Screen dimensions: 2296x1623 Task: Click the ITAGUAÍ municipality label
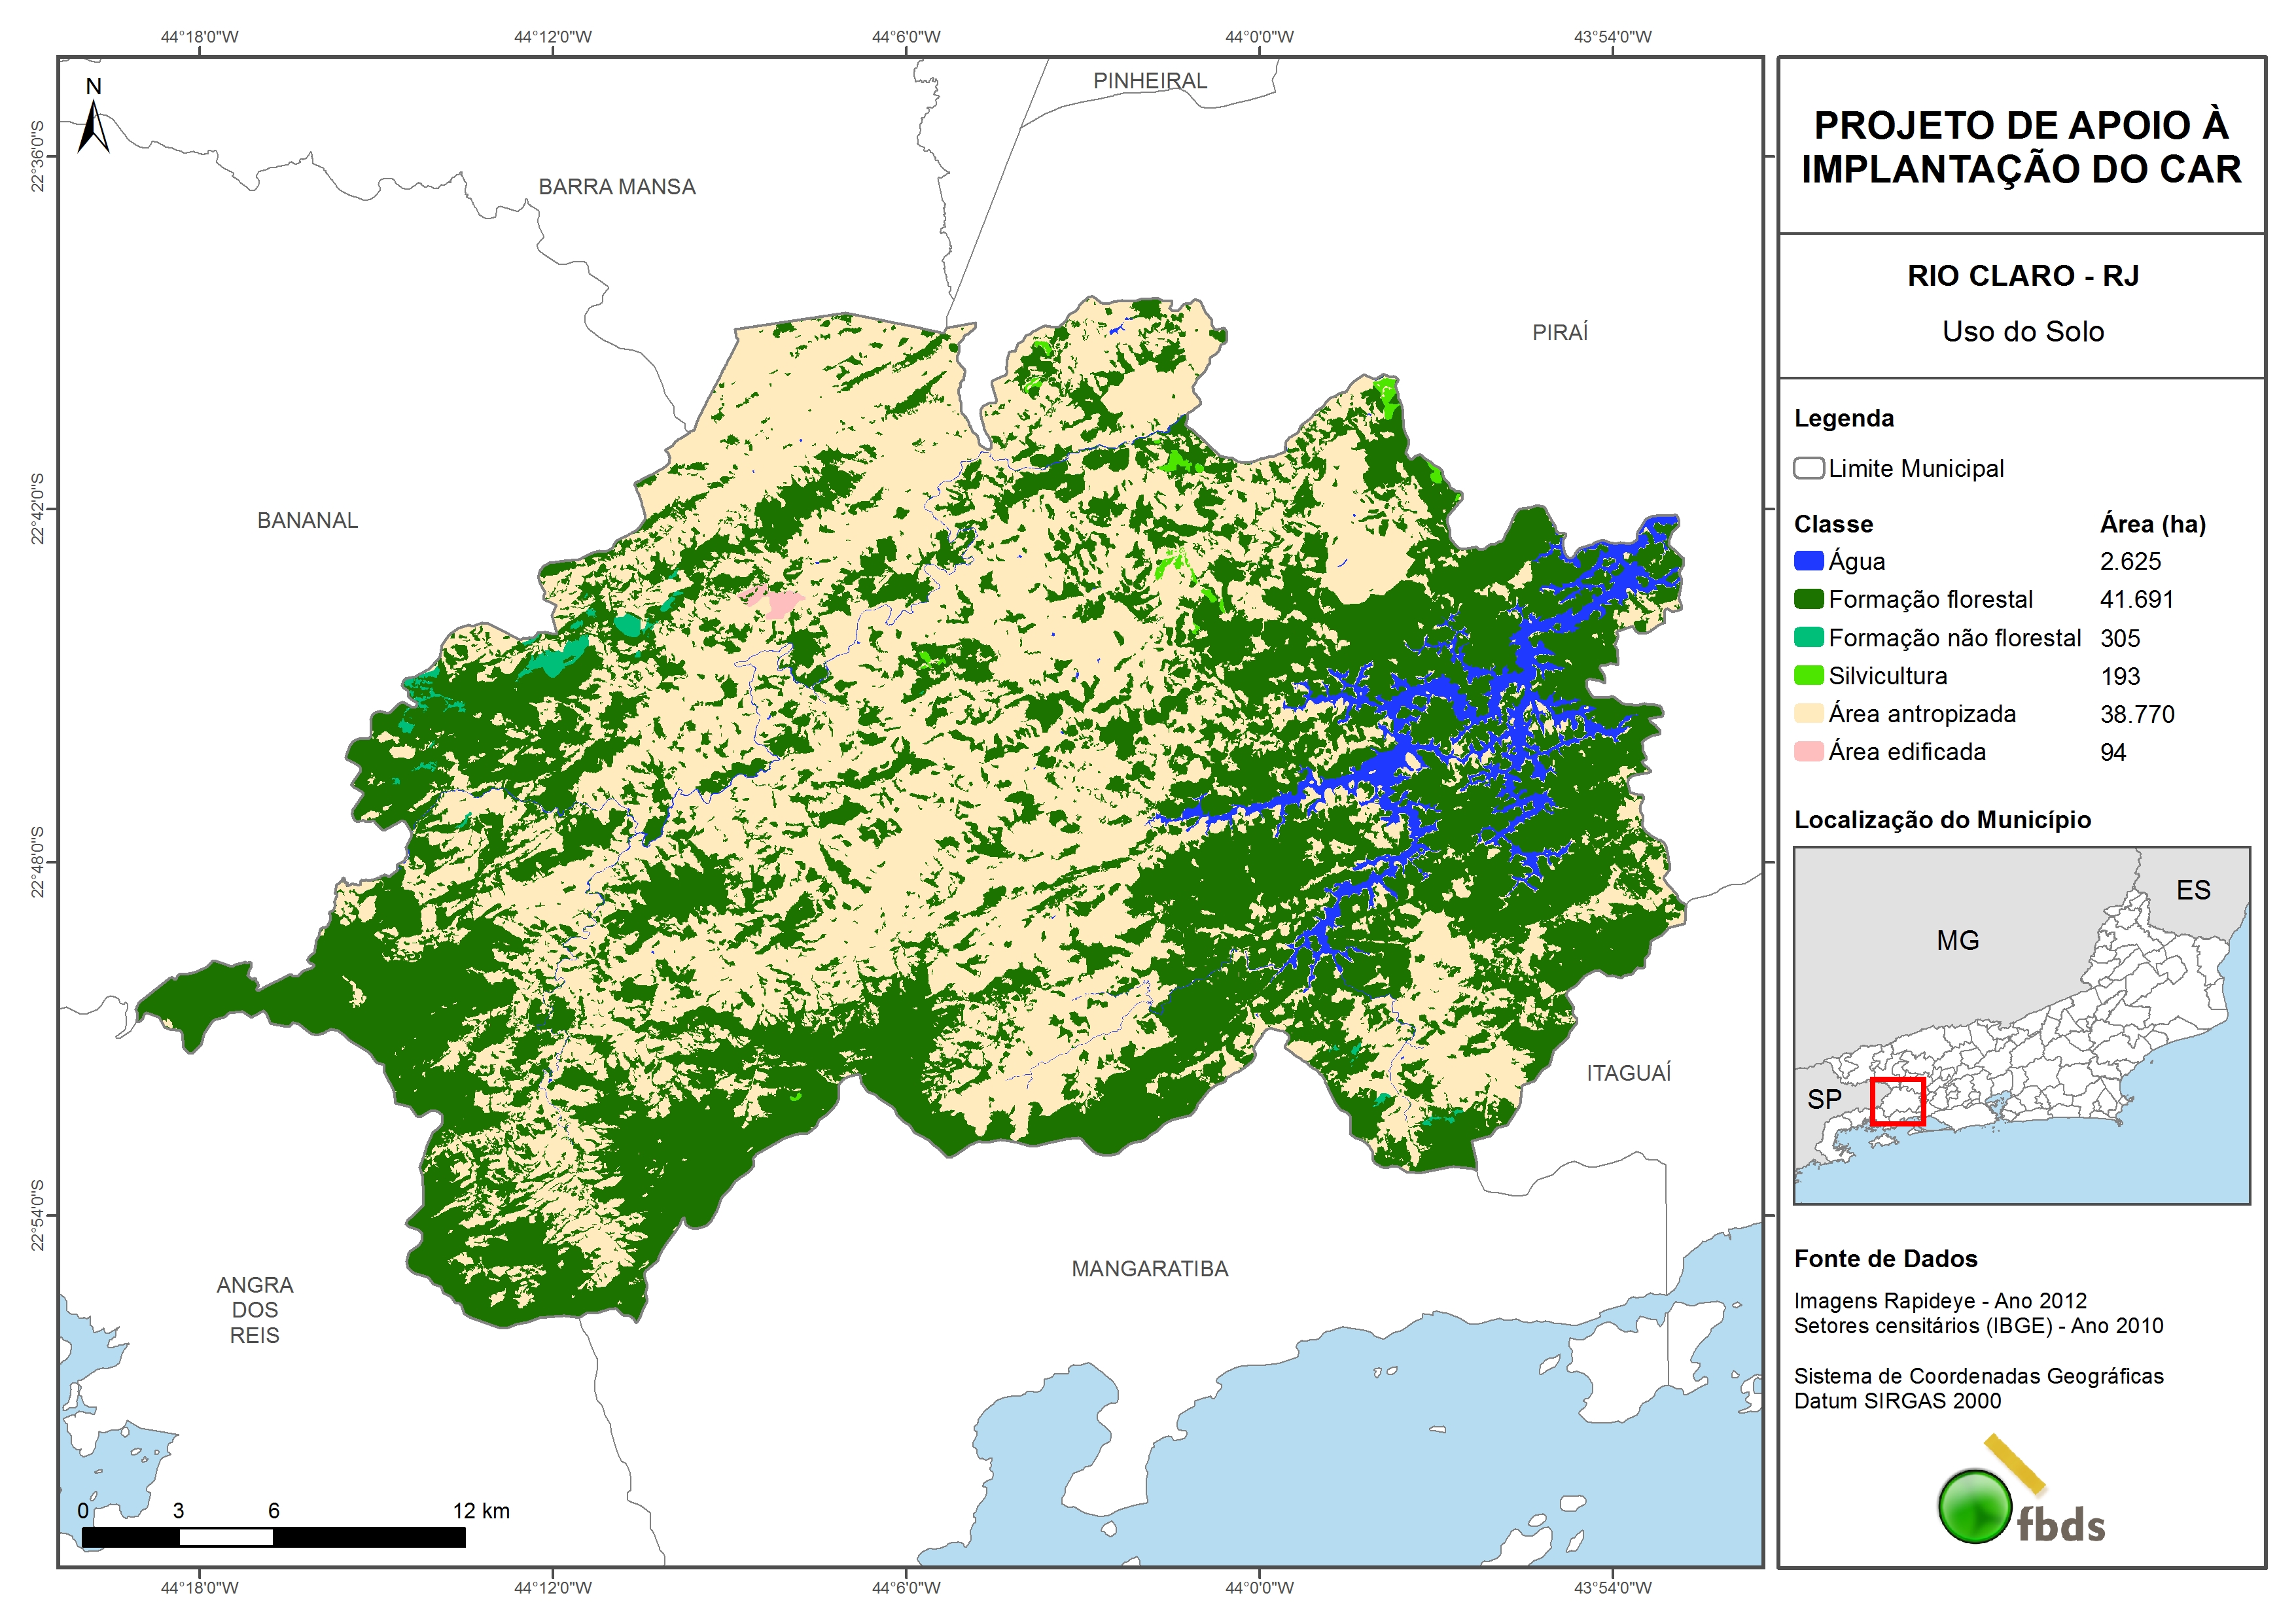(1628, 1073)
